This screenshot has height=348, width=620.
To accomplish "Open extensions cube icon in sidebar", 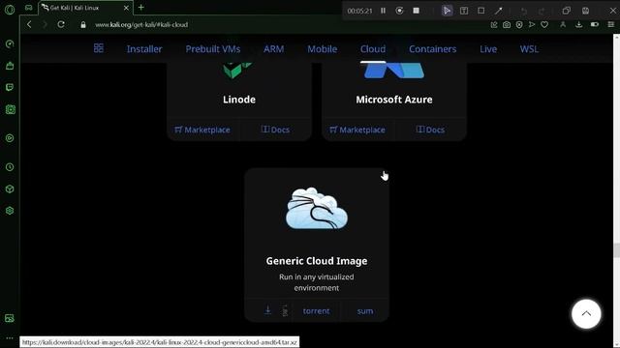I will (10, 189).
